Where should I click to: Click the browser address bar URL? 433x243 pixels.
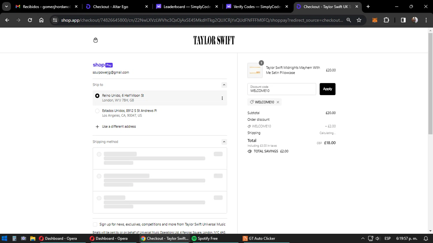[202, 20]
